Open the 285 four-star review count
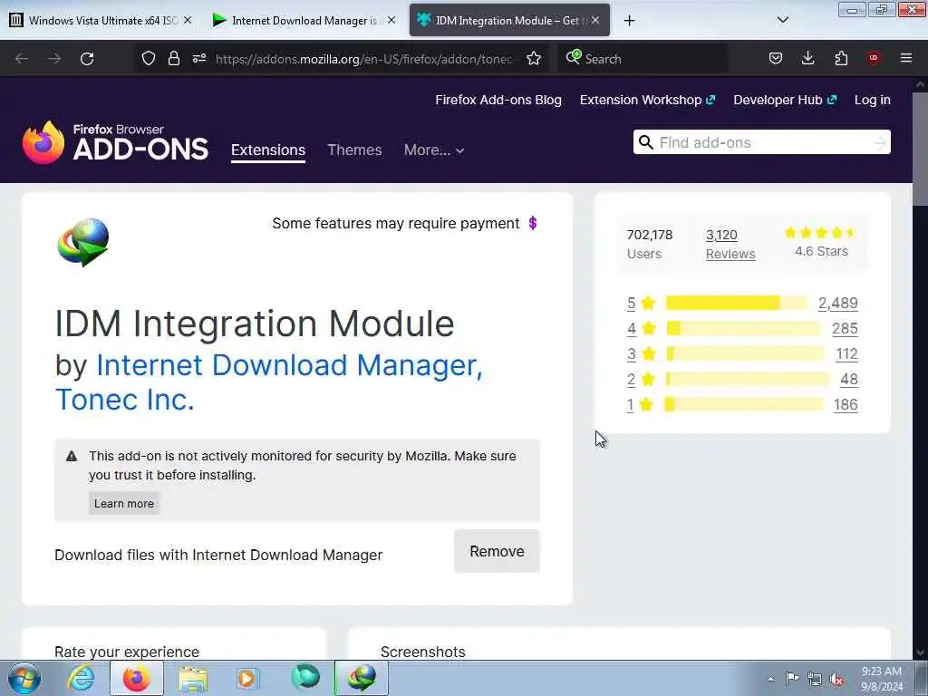The image size is (928, 696). tap(846, 328)
